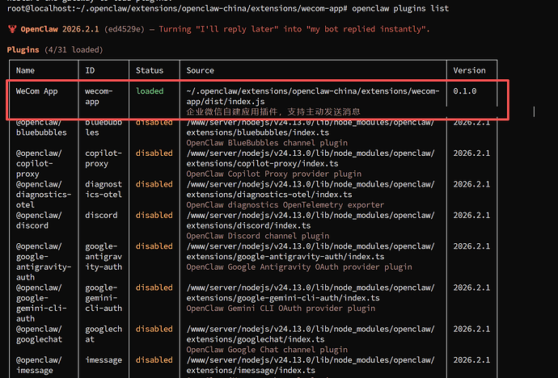Click the disabled status in google-antigravity-auth row
The height and width of the screenshot is (378, 558).
click(x=154, y=246)
